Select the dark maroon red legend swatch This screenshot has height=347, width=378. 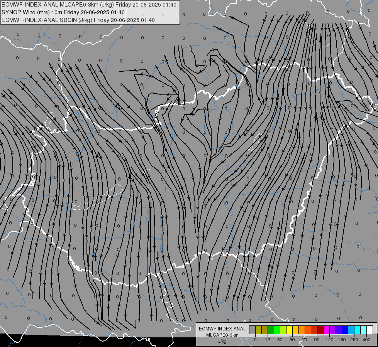(320, 330)
